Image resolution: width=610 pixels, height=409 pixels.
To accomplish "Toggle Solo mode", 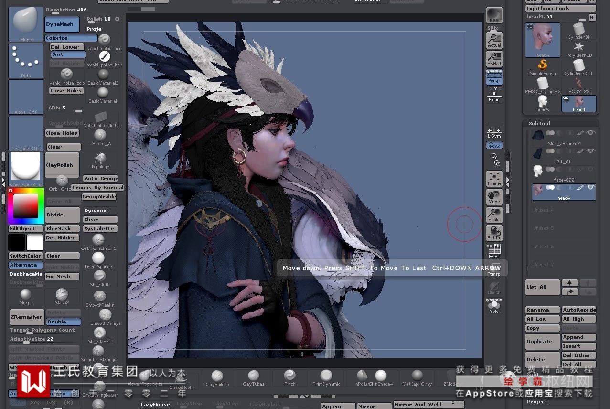I will (494, 306).
